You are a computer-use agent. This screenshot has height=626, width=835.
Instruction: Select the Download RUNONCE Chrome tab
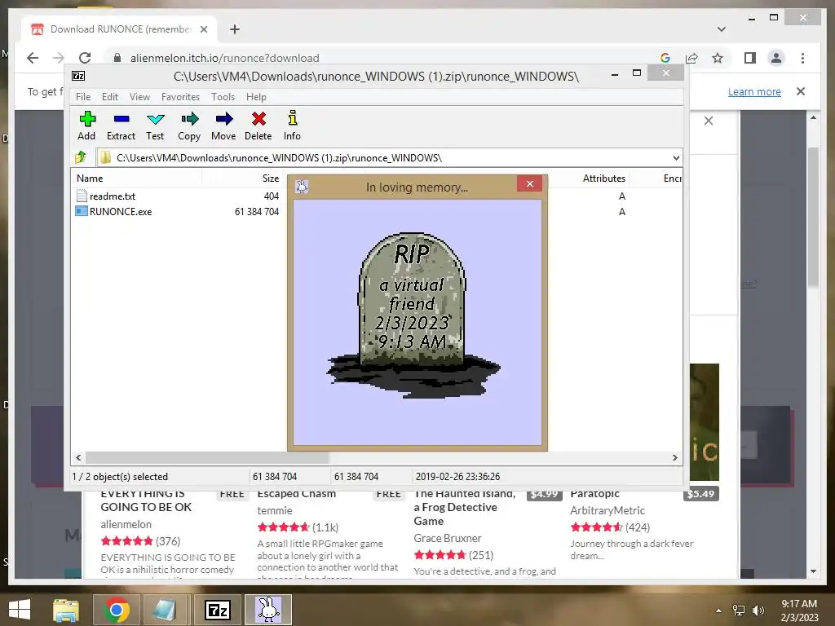coord(119,29)
